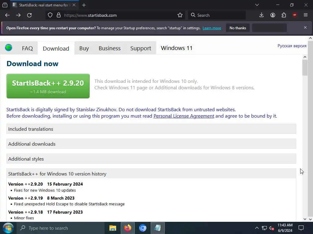Image resolution: width=313 pixels, height=234 pixels.
Task: Open the FAQ tab
Action: pos(27,48)
